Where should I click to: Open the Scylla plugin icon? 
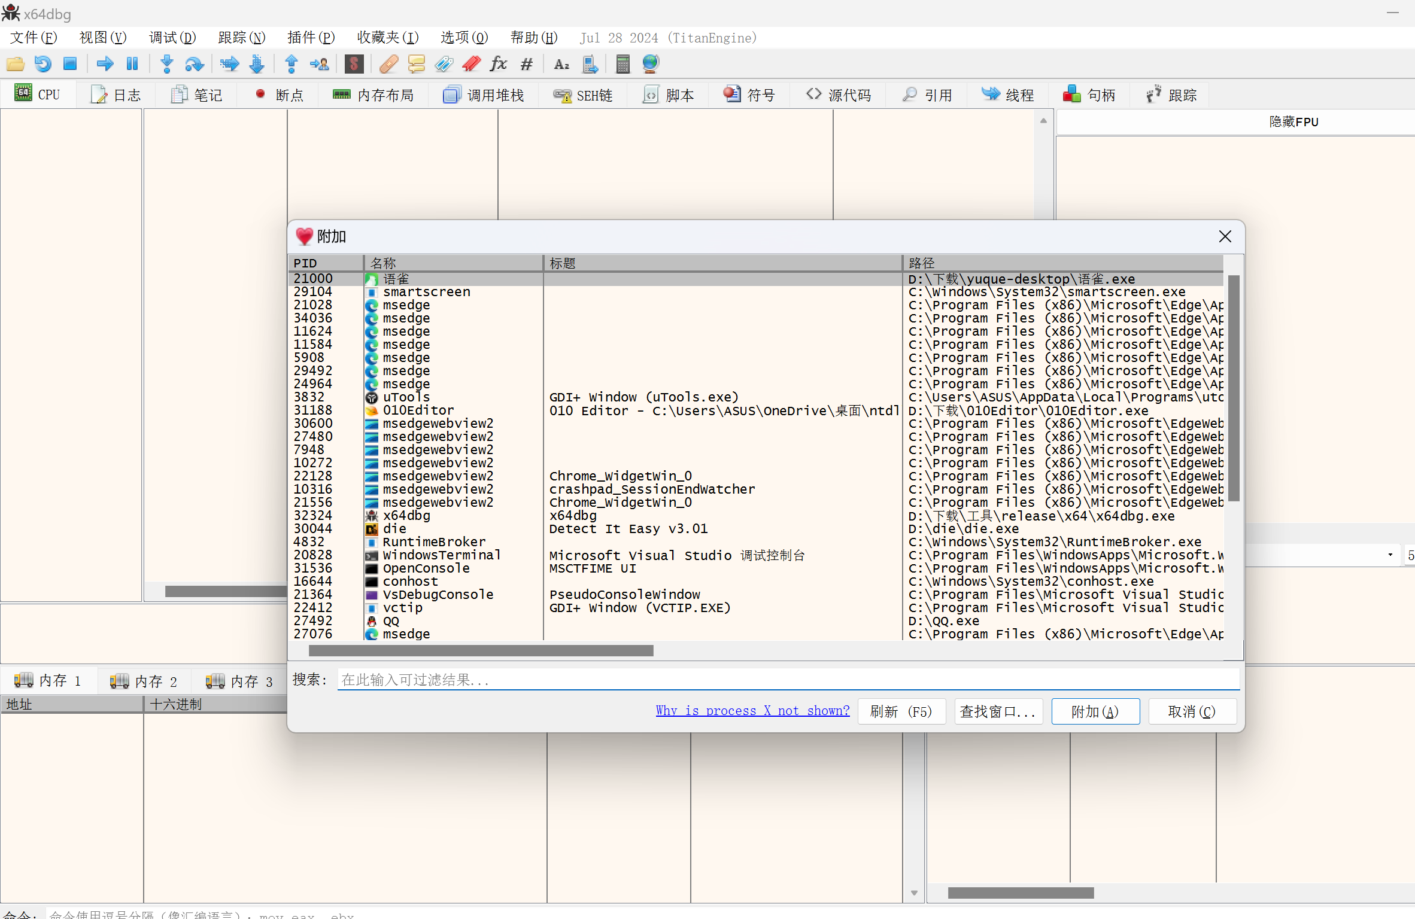click(x=354, y=64)
